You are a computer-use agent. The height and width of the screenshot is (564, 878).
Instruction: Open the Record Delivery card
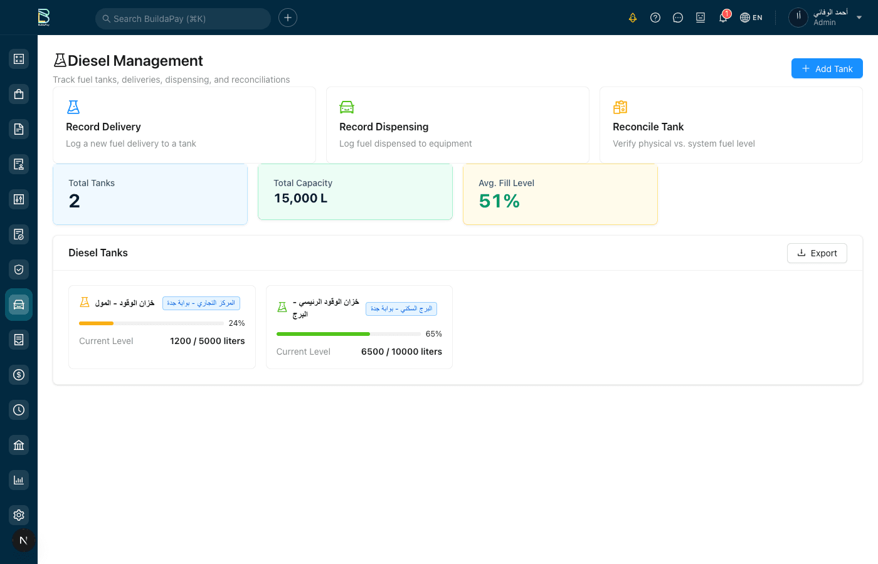coord(184,125)
